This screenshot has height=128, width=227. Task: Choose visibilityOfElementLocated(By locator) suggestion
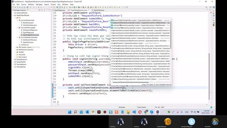(140, 25)
